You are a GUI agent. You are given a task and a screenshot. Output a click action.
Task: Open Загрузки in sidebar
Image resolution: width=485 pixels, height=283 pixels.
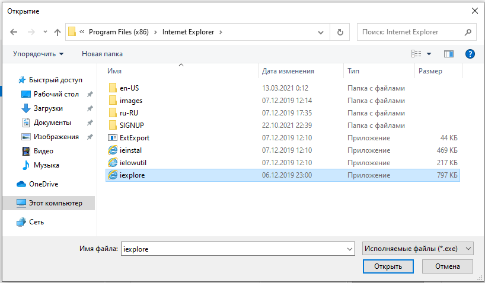48,108
